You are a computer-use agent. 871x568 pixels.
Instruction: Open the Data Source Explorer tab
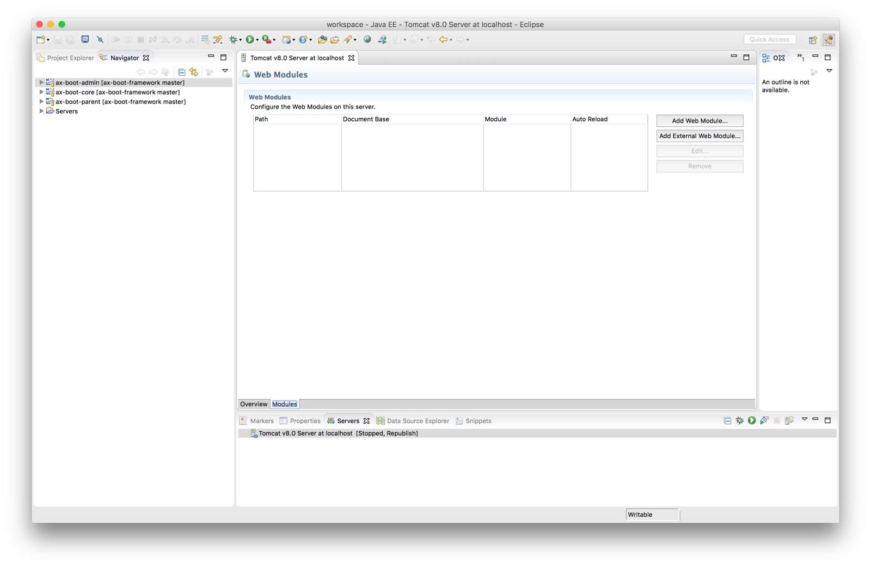tap(413, 421)
